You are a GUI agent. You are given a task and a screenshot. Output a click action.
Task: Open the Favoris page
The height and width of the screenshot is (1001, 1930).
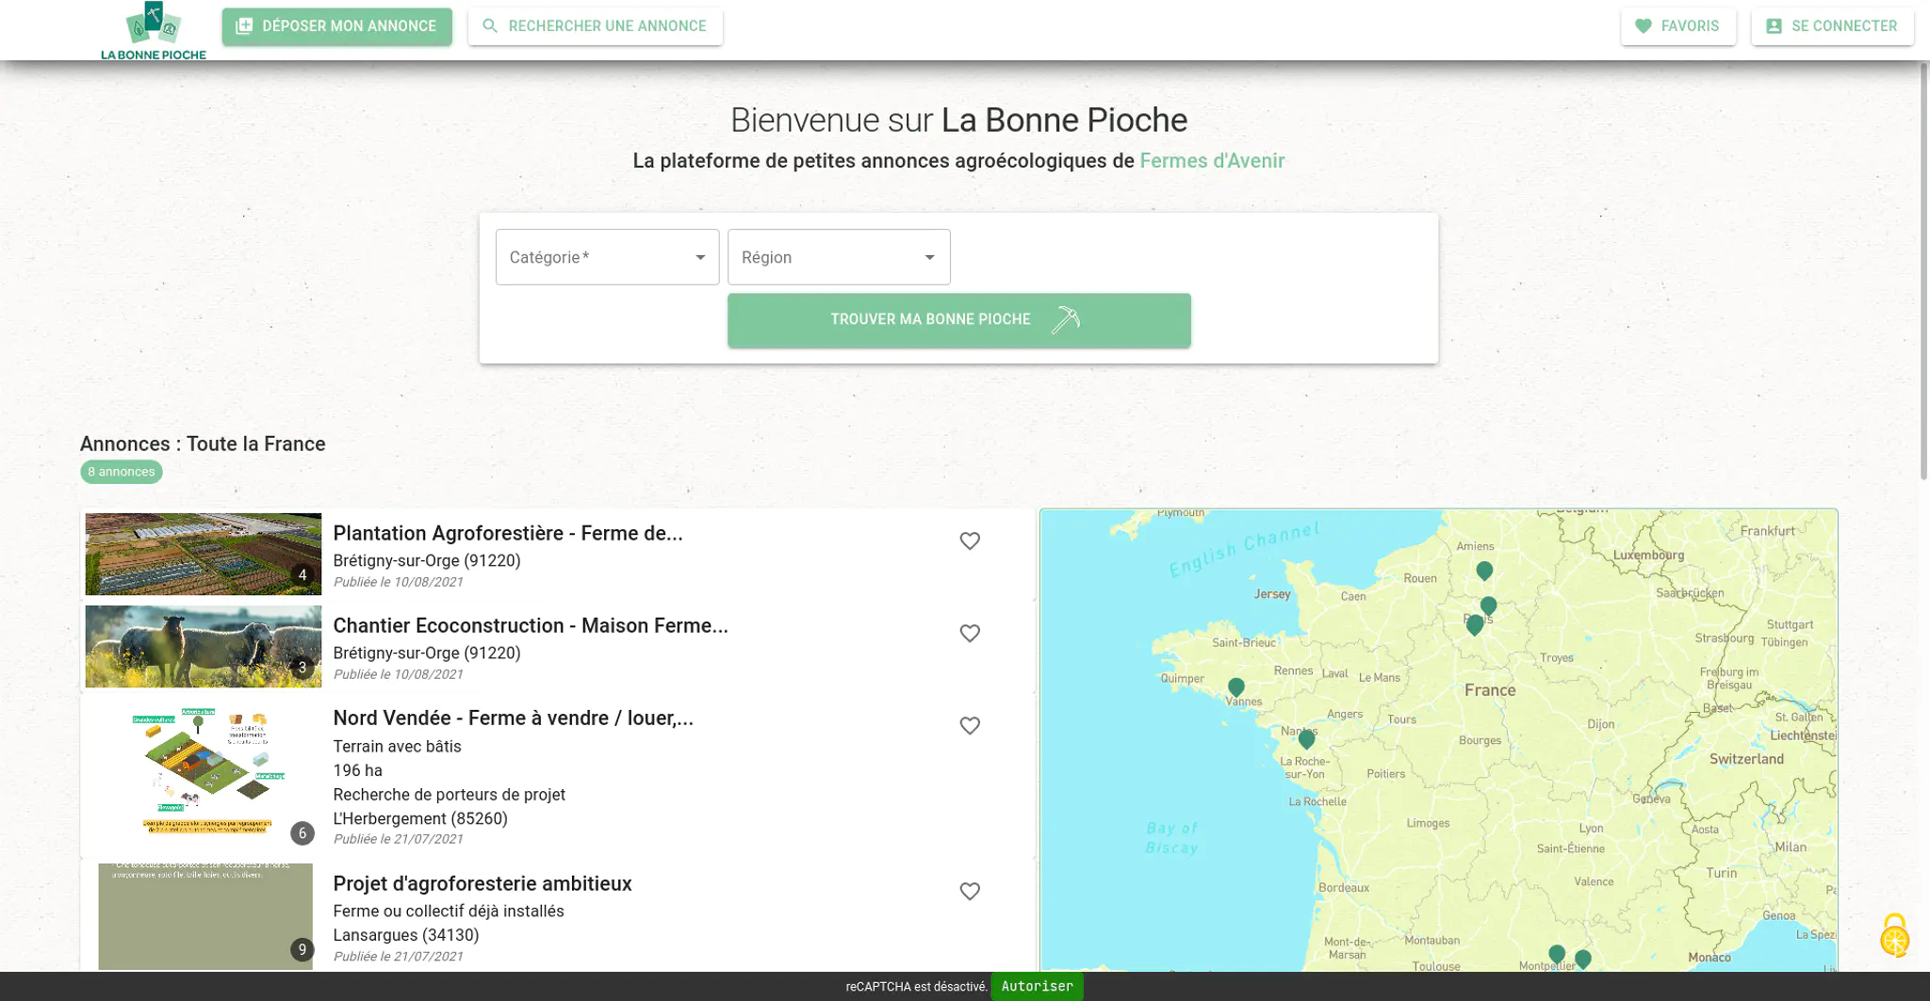click(x=1678, y=26)
